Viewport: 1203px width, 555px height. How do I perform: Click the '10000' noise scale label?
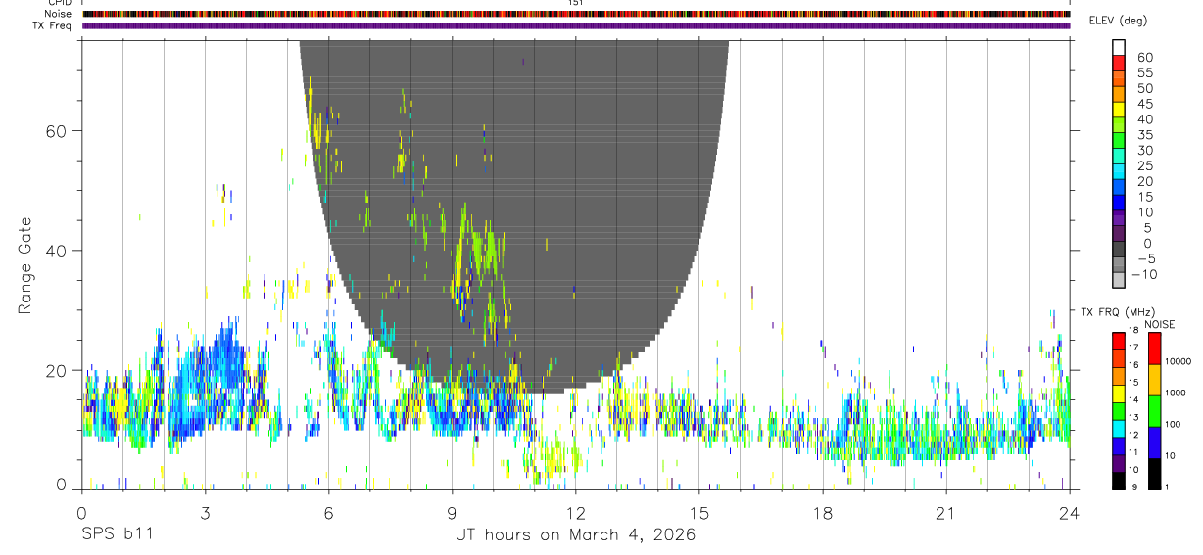[x=1180, y=361]
